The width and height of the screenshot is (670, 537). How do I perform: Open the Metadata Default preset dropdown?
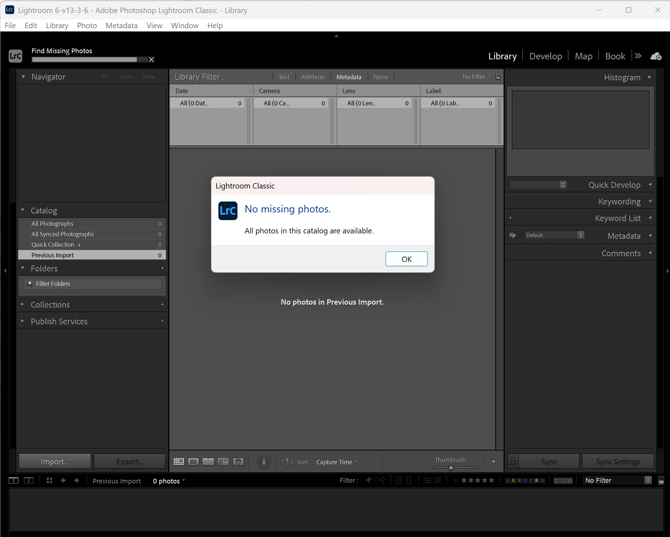click(554, 235)
